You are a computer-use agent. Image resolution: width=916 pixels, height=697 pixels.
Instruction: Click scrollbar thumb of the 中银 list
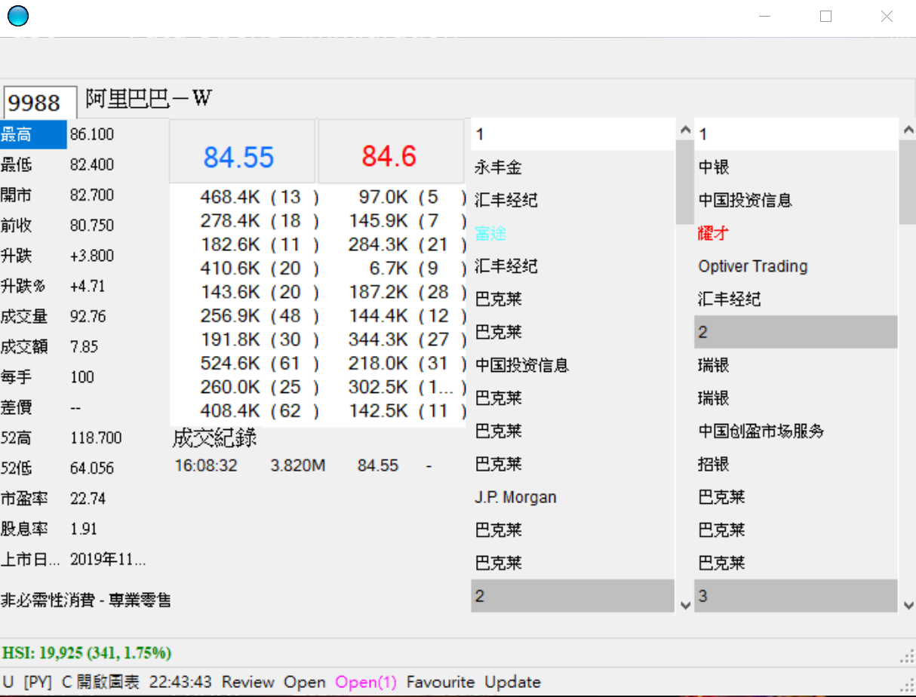click(x=908, y=182)
